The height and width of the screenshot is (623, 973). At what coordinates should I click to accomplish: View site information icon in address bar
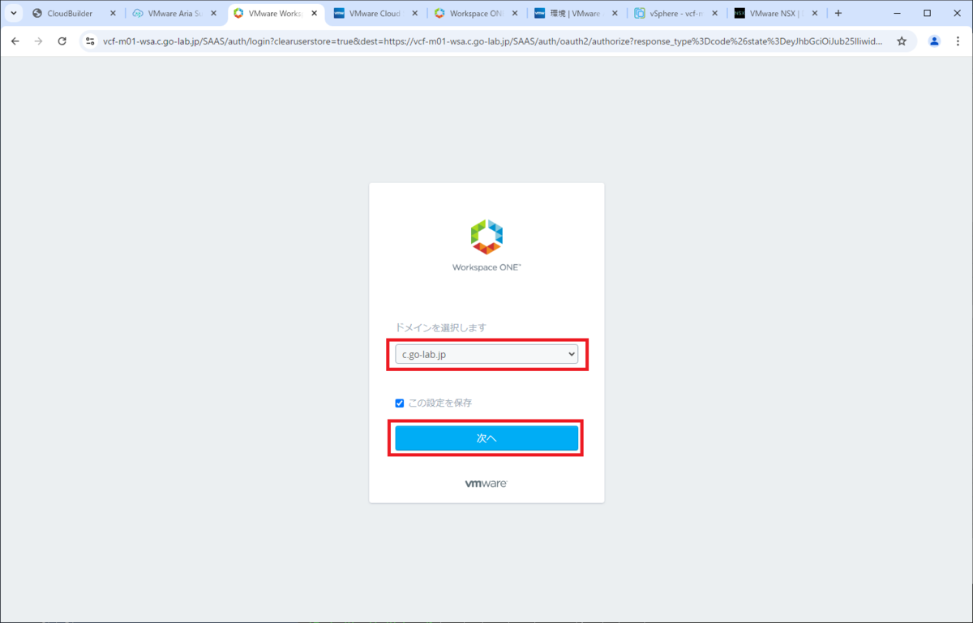90,41
